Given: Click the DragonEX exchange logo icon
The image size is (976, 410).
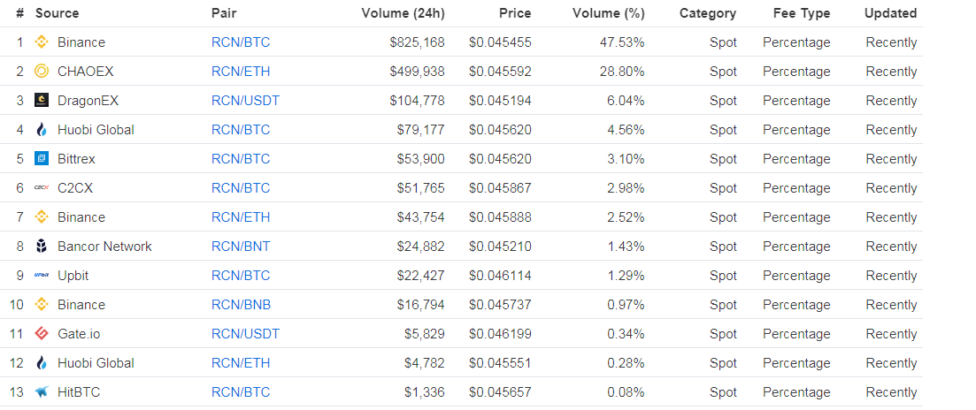Looking at the screenshot, I should pos(41,101).
